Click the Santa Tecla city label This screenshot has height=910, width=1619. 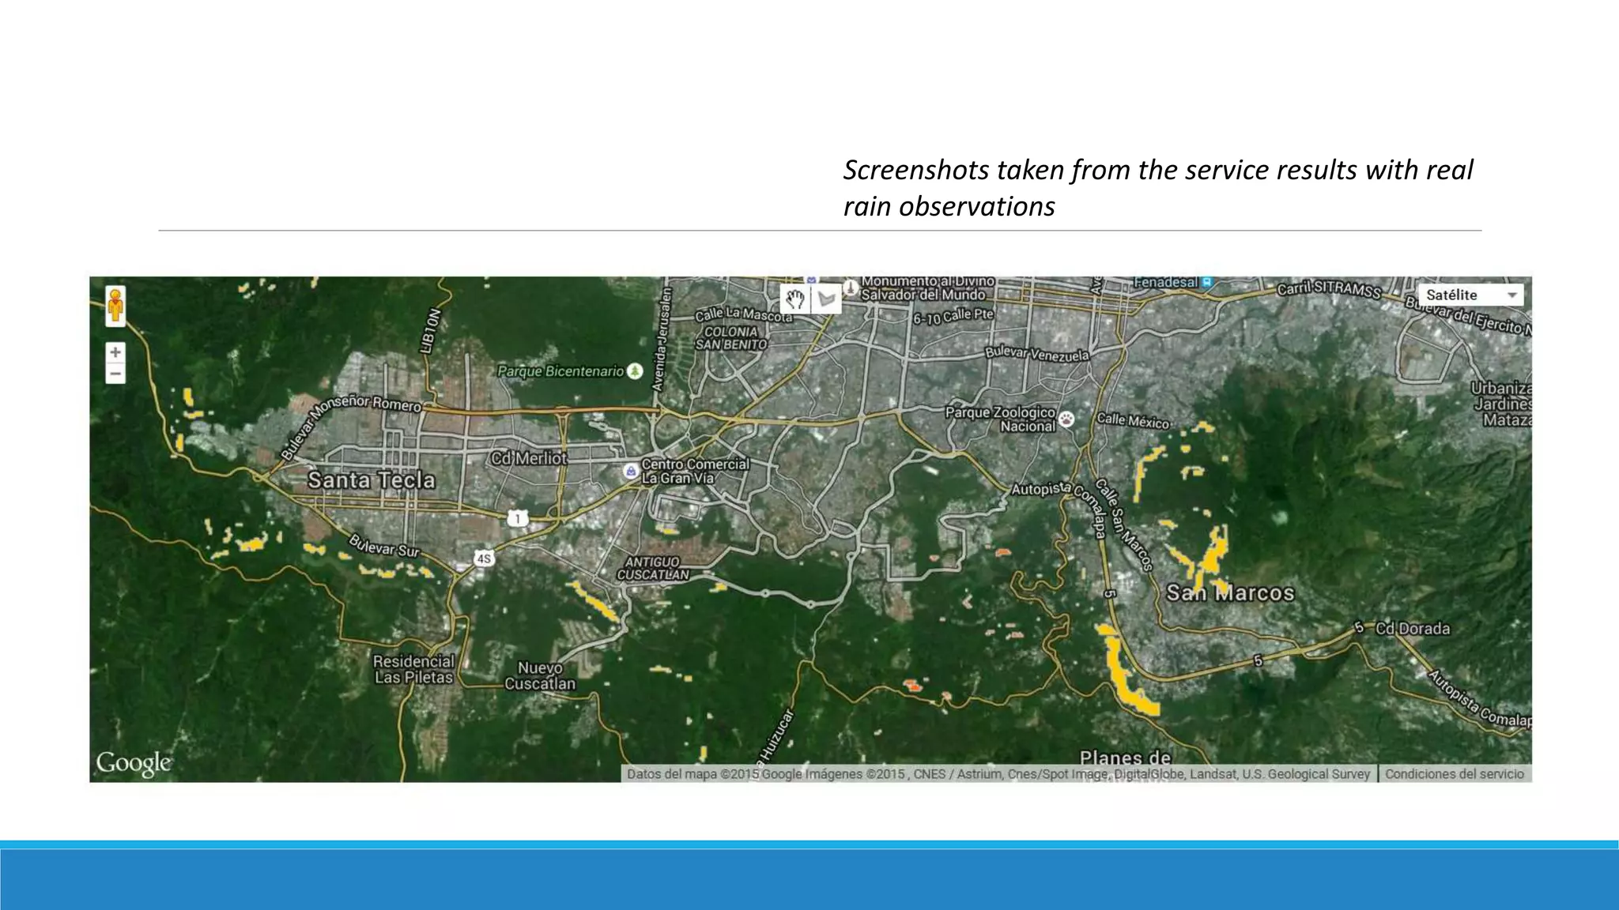pos(371,480)
